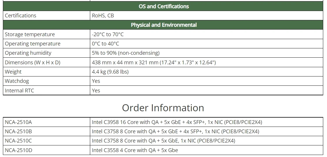This screenshot has height=157, width=327.
Task: Select the 'Watchdog' row label
Action: (17, 81)
